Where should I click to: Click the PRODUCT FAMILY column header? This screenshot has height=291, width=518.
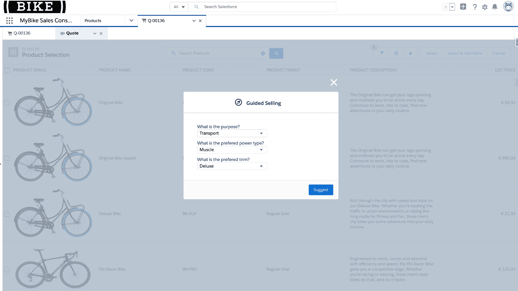[283, 70]
